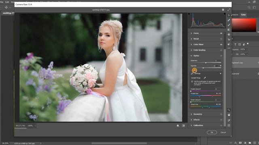Select the Graduated Filter tool
Screen dimensions: 259x145
pyautogui.click(x=229, y=30)
